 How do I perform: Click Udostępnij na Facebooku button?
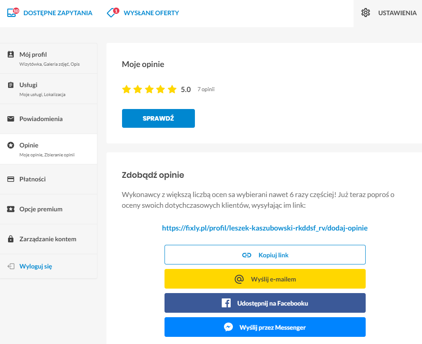[265, 303]
